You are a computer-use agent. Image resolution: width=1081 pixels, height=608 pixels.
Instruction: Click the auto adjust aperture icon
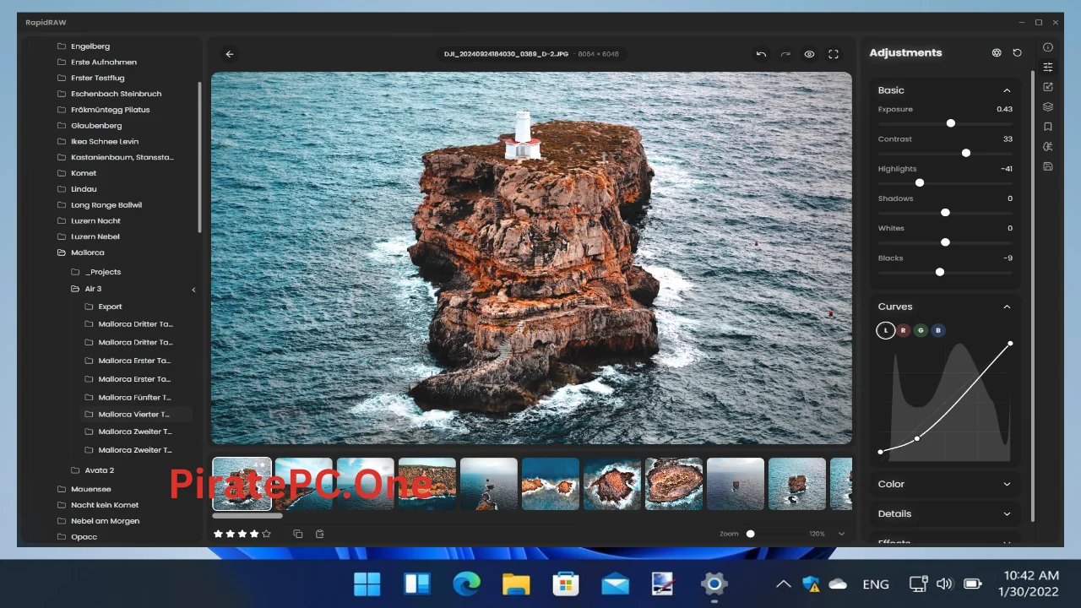click(997, 52)
